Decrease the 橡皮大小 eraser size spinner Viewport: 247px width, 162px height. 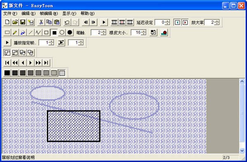pyautogui.click(x=144, y=34)
